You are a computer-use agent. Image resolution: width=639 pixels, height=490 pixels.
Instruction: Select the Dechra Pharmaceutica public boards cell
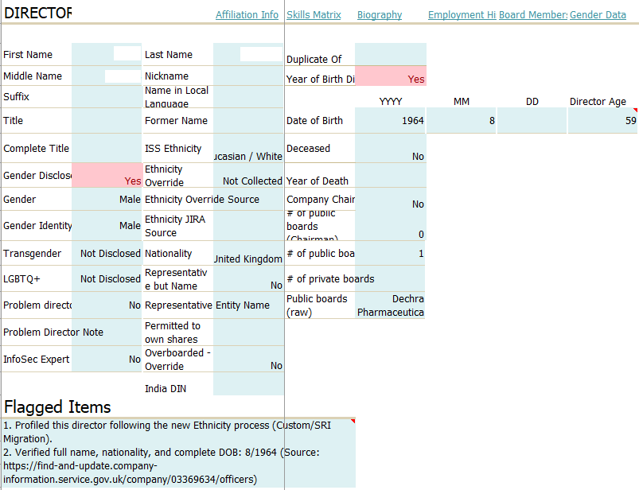tap(390, 305)
